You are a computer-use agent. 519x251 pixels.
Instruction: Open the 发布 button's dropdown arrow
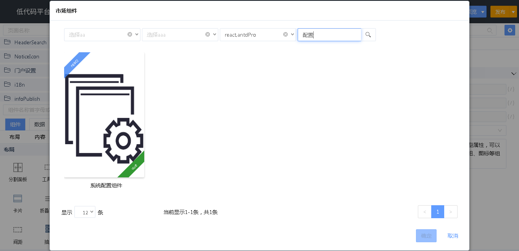point(513,12)
